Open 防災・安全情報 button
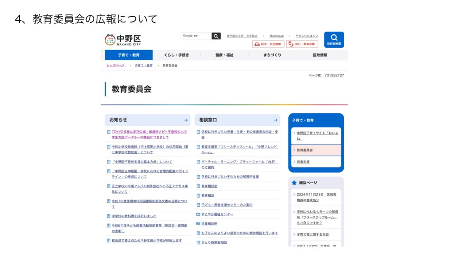The width and height of the screenshot is (449, 253). [268, 44]
